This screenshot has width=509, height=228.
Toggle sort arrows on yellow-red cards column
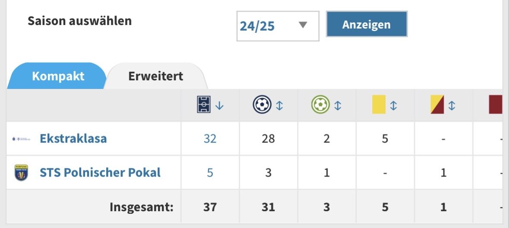(452, 105)
